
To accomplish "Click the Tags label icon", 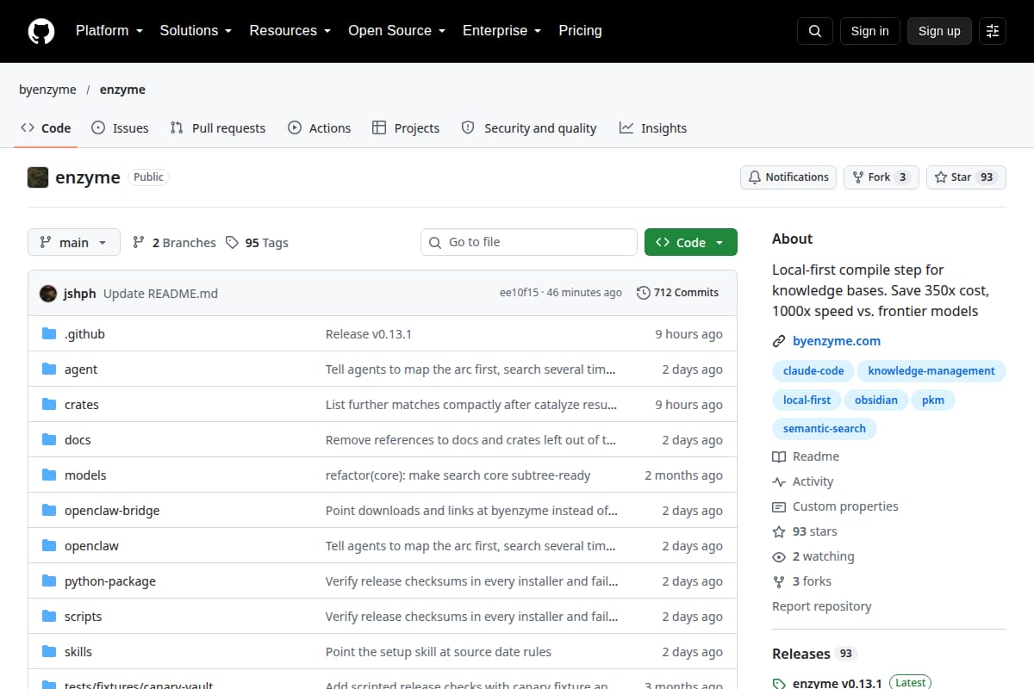I will click(x=232, y=243).
